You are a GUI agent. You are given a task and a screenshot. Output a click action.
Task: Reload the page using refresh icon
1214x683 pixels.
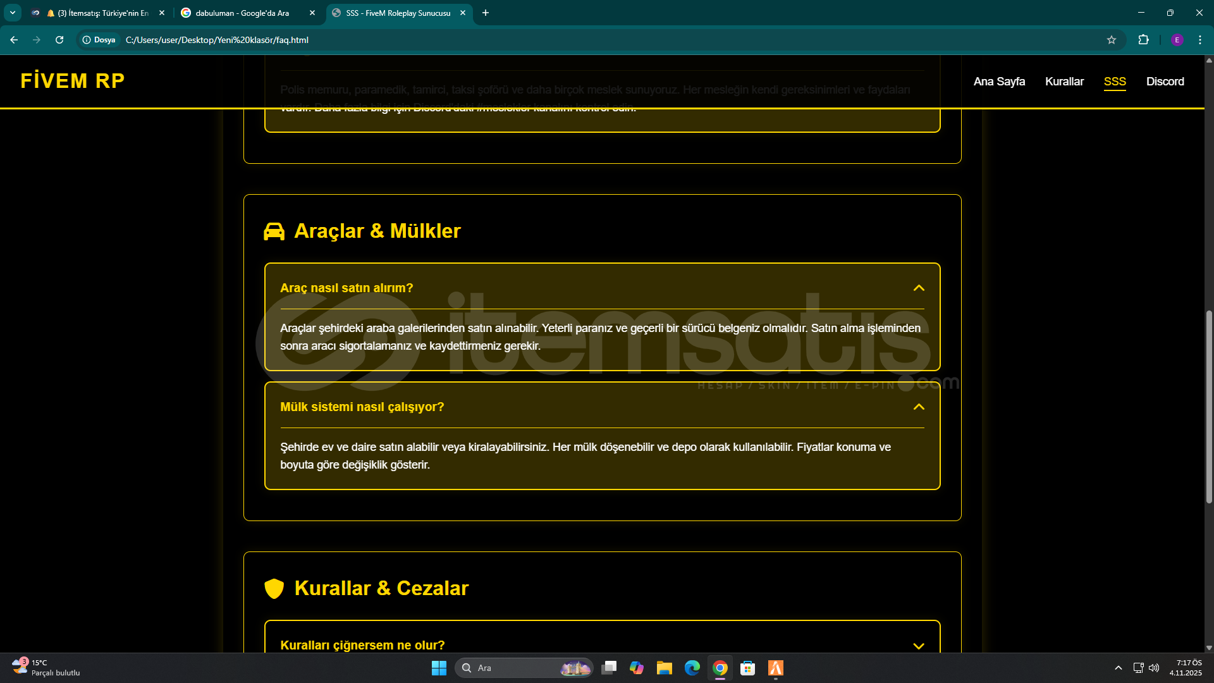pos(59,40)
